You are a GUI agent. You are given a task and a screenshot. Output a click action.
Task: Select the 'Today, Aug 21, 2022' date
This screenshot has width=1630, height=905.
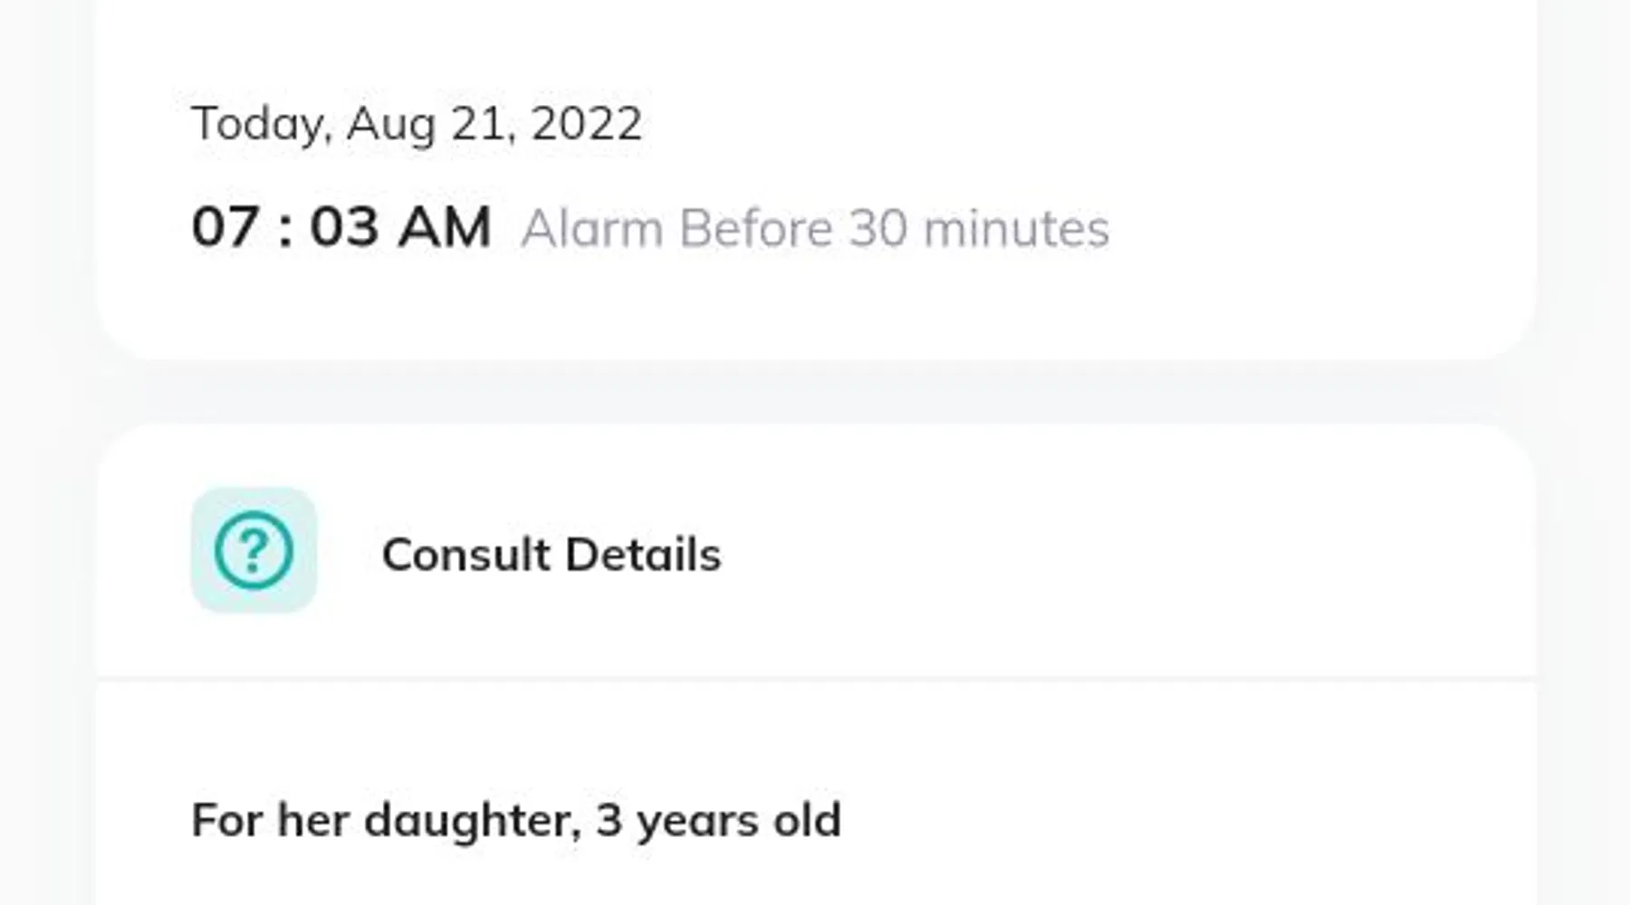pos(417,123)
